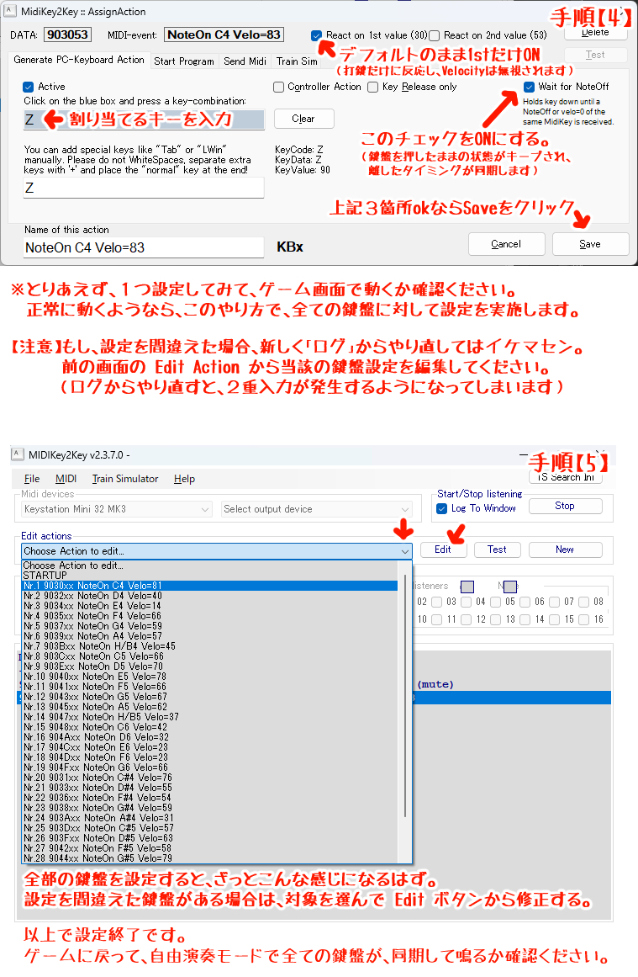
Task: Click the blue indicator box beside listeners
Action: [x=467, y=587]
